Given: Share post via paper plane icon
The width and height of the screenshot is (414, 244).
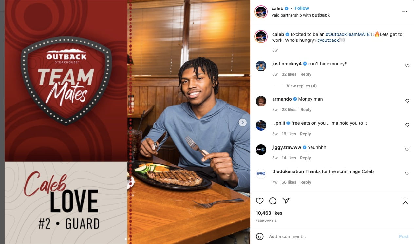Looking at the screenshot, I should (x=286, y=201).
